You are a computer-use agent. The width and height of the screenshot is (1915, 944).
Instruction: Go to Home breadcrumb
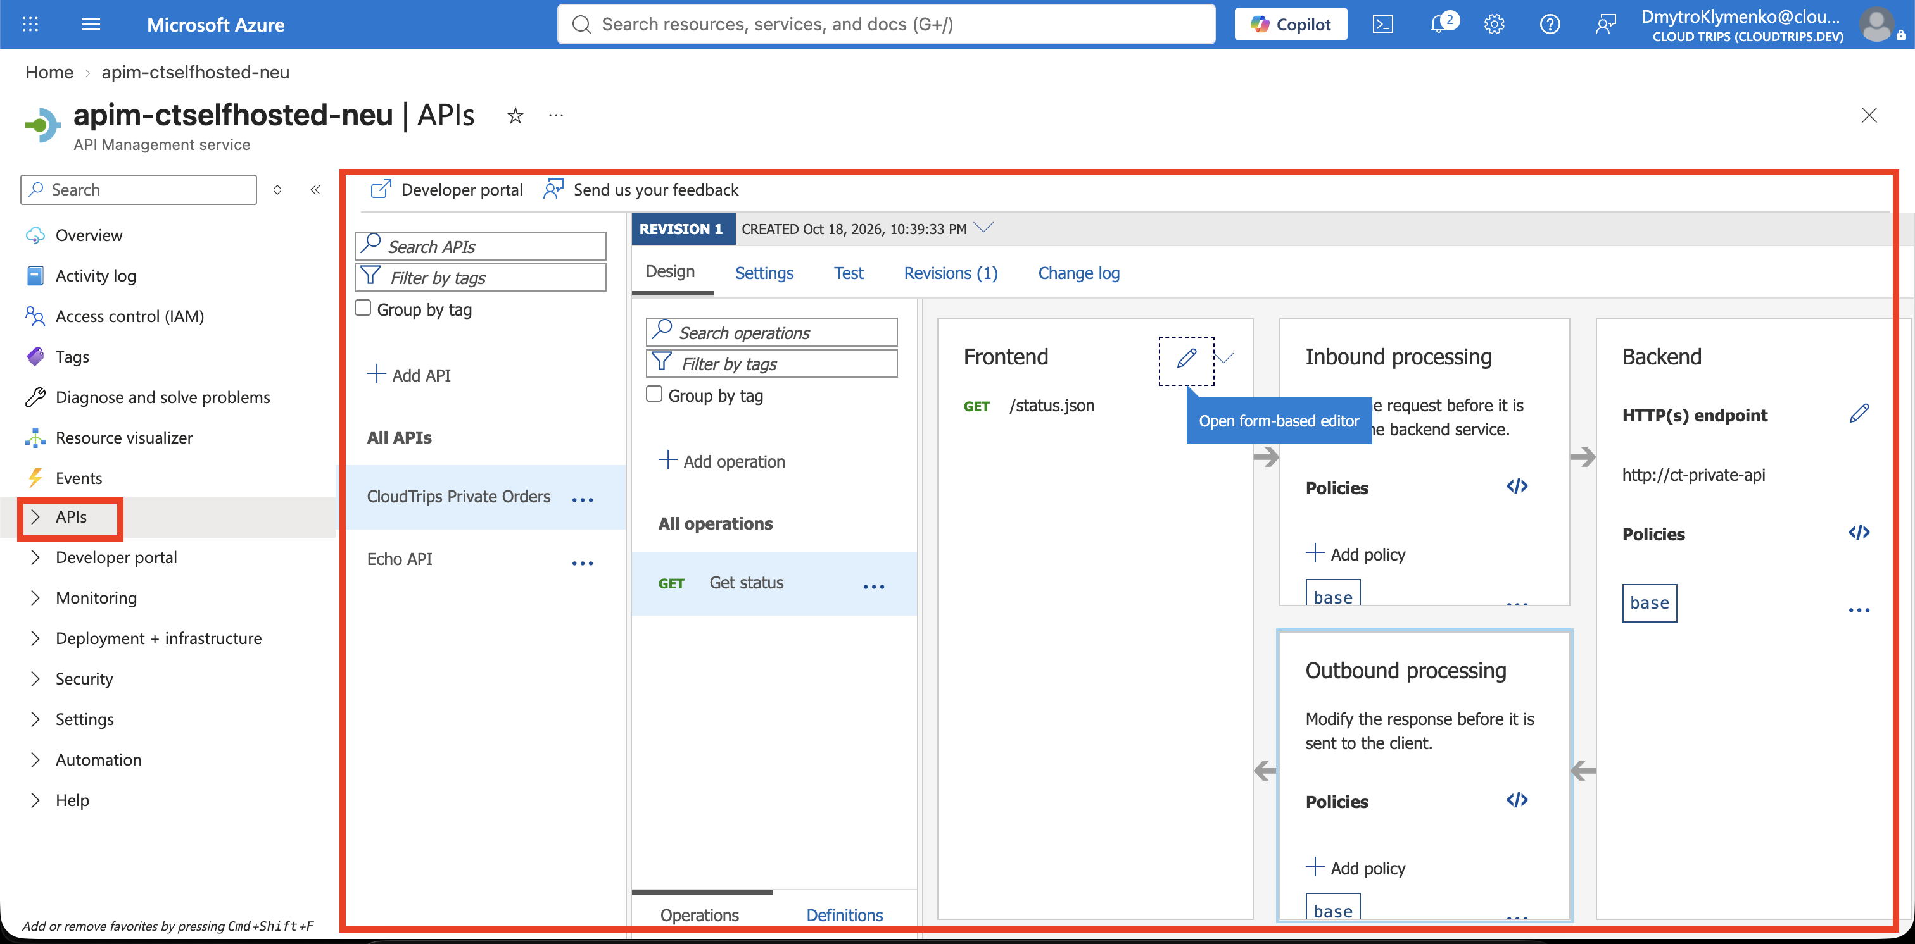pos(49,72)
